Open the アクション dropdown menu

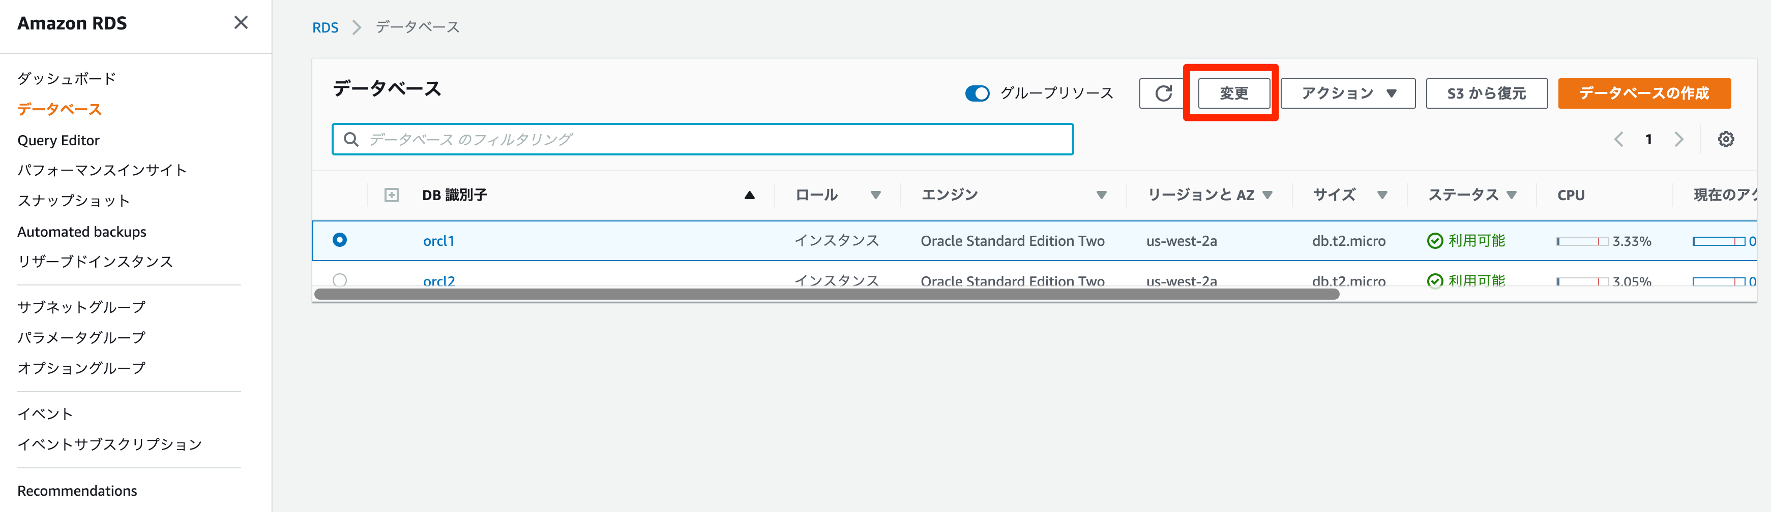pyautogui.click(x=1347, y=93)
